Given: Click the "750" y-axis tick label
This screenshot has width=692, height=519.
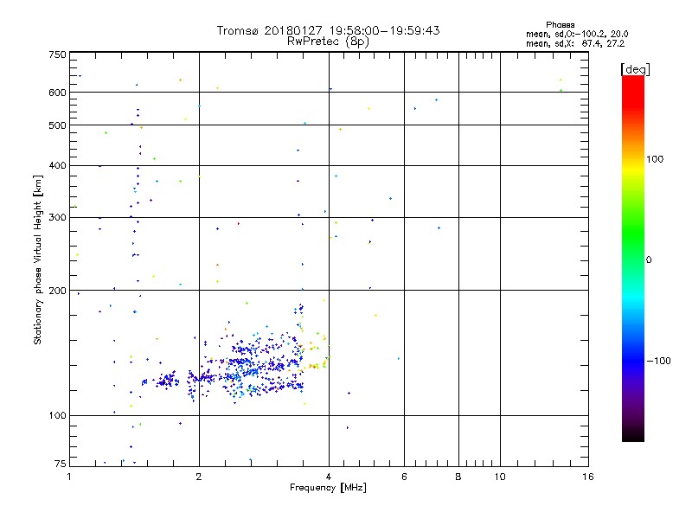Looking at the screenshot, I should [x=57, y=54].
